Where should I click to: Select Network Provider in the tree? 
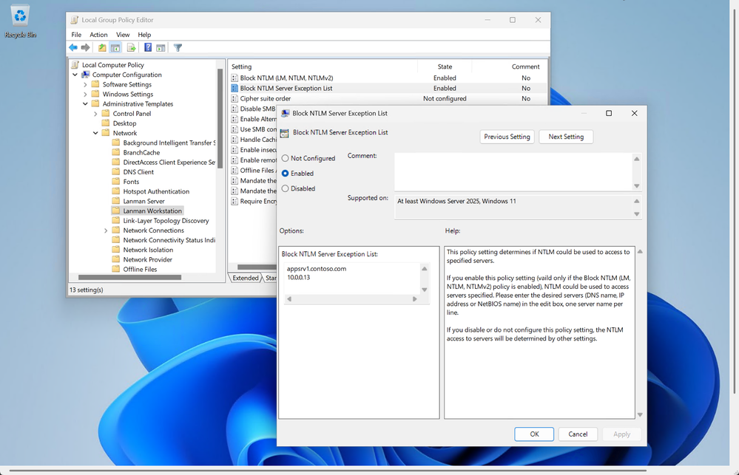147,259
